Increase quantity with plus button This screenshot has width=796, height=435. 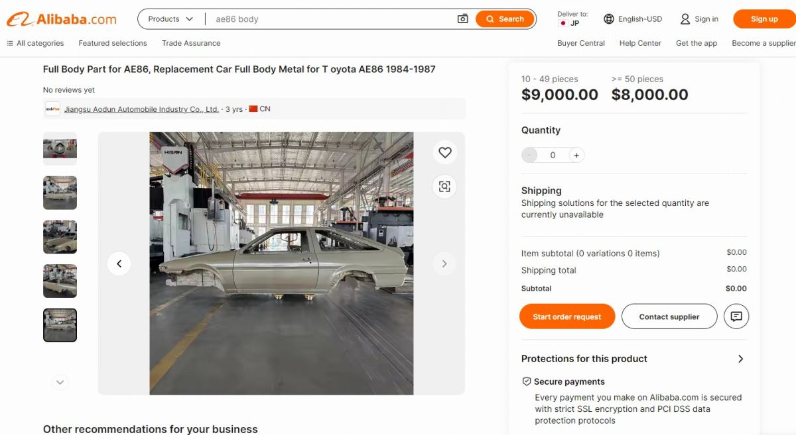(576, 155)
